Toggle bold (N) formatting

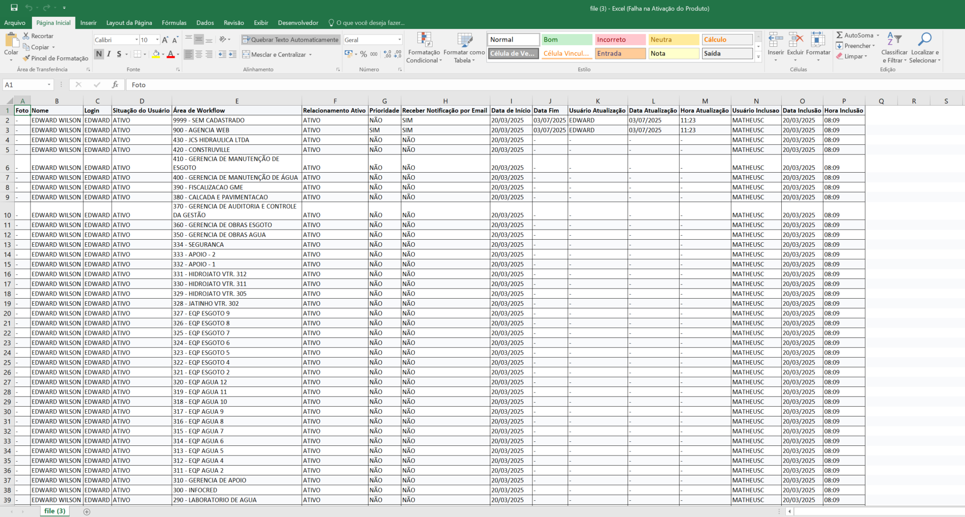click(x=99, y=54)
